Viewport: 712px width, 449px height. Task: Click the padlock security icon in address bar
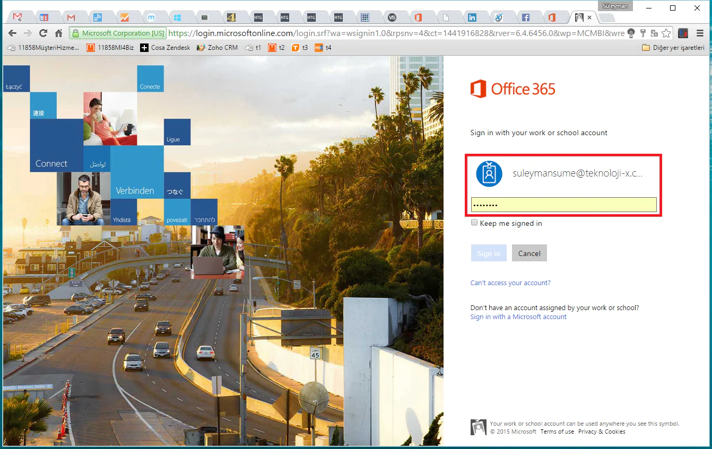(x=75, y=32)
